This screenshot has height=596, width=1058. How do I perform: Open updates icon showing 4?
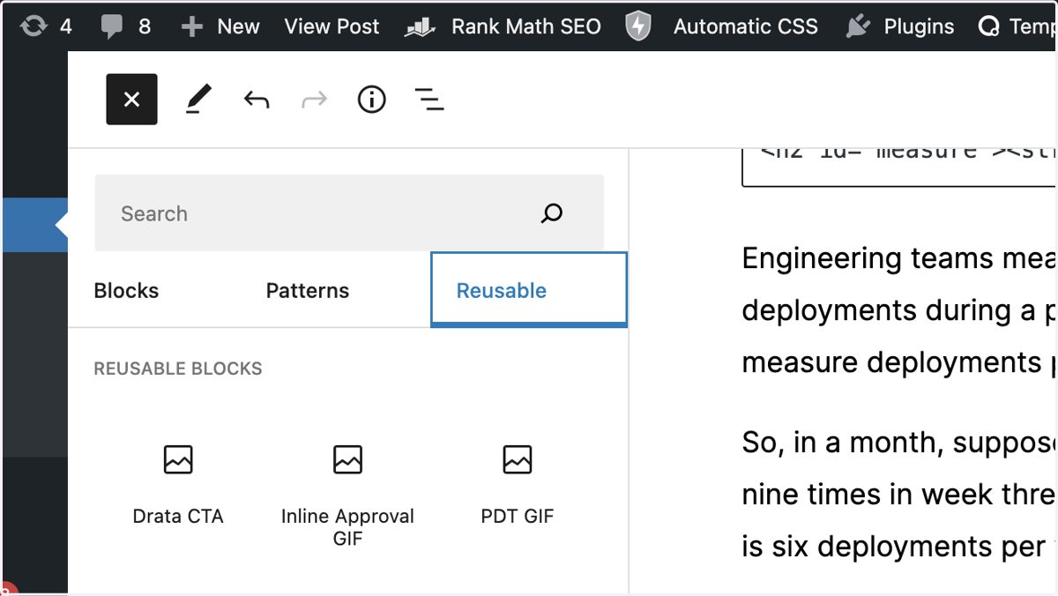tap(46, 26)
